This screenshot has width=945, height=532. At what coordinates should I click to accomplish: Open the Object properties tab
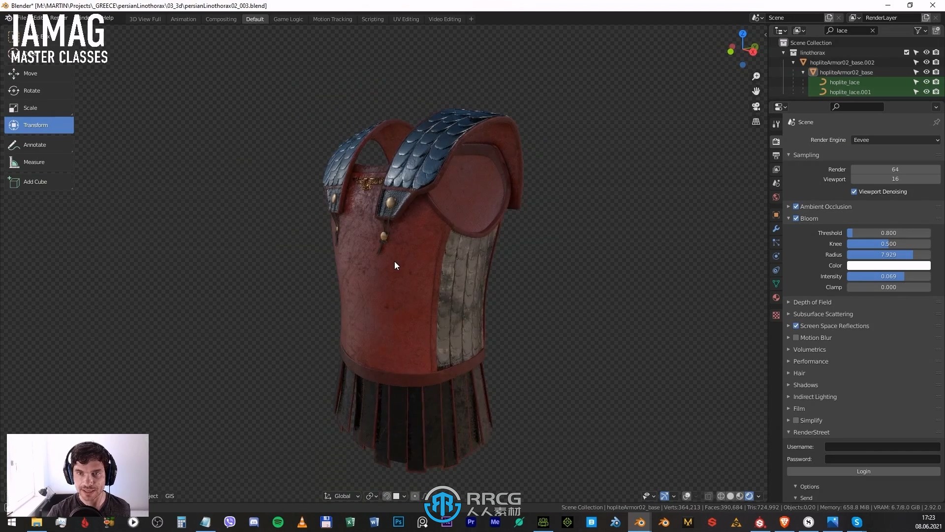(x=776, y=215)
